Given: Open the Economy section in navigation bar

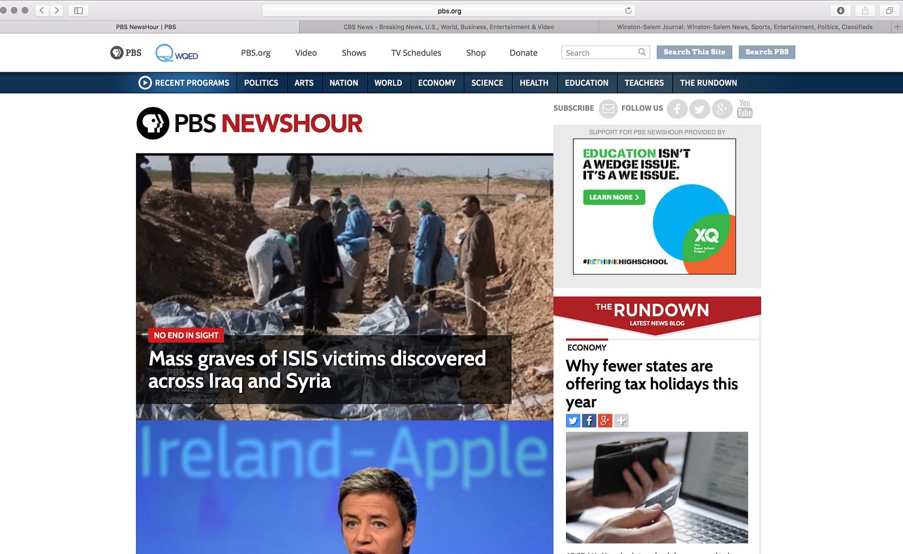Looking at the screenshot, I should tap(437, 82).
